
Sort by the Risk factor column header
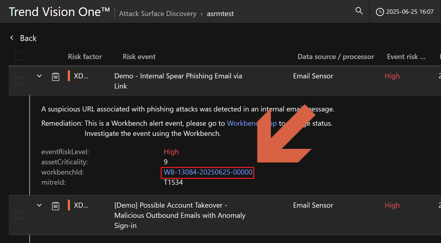[x=85, y=56]
